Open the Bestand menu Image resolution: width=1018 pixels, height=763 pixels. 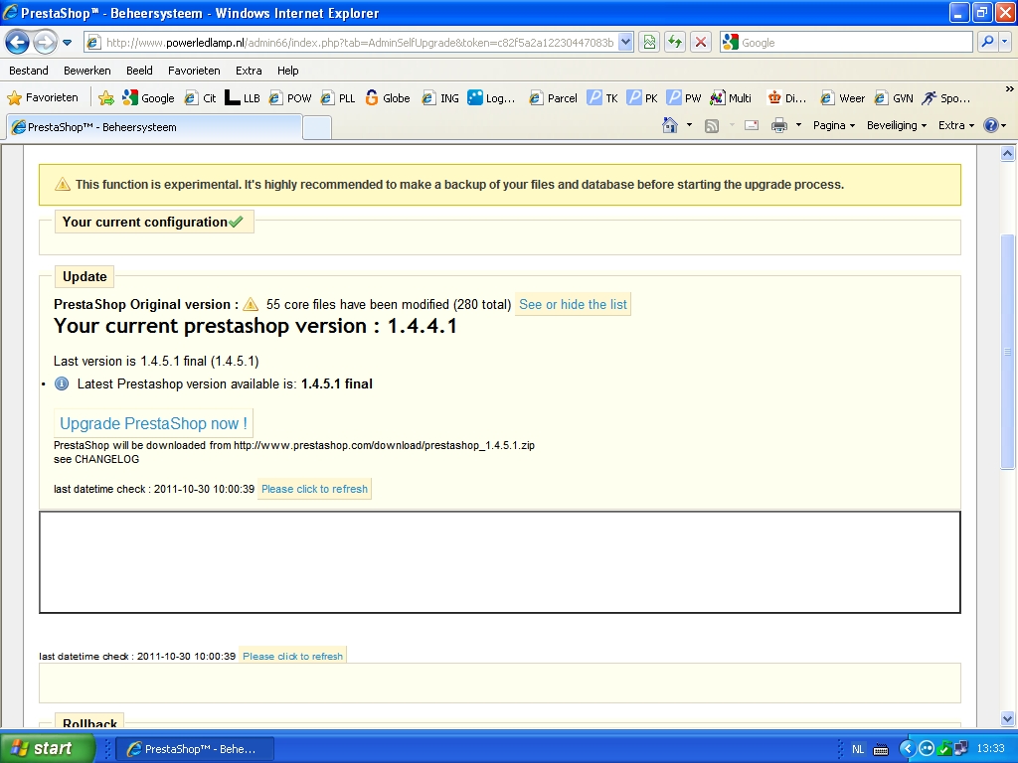pos(29,71)
